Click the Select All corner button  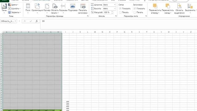[x=1, y=32]
